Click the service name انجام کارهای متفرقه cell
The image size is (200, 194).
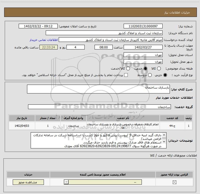[123, 126]
